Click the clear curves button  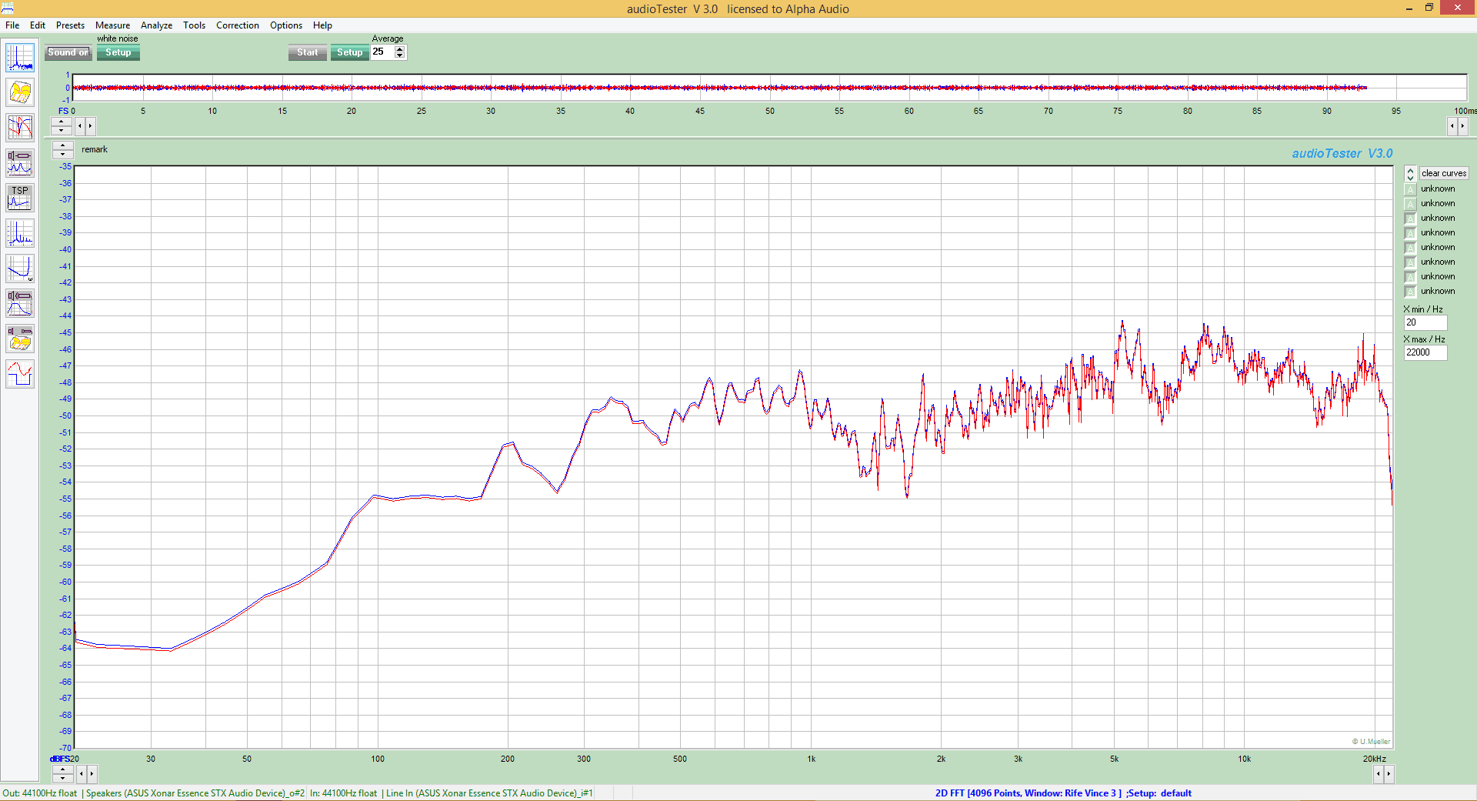[x=1444, y=173]
